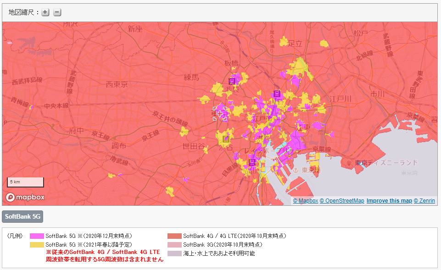Click the yellow SoftBank 5G 2021年春以降予定 legend swatch
The width and height of the screenshot is (441, 270).
pyautogui.click(x=37, y=245)
